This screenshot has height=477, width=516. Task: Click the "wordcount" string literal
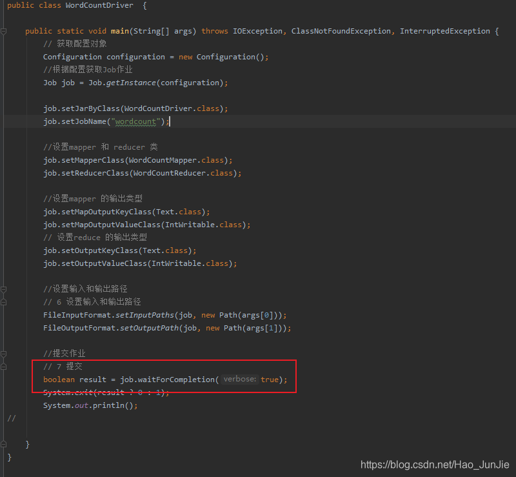[135, 121]
